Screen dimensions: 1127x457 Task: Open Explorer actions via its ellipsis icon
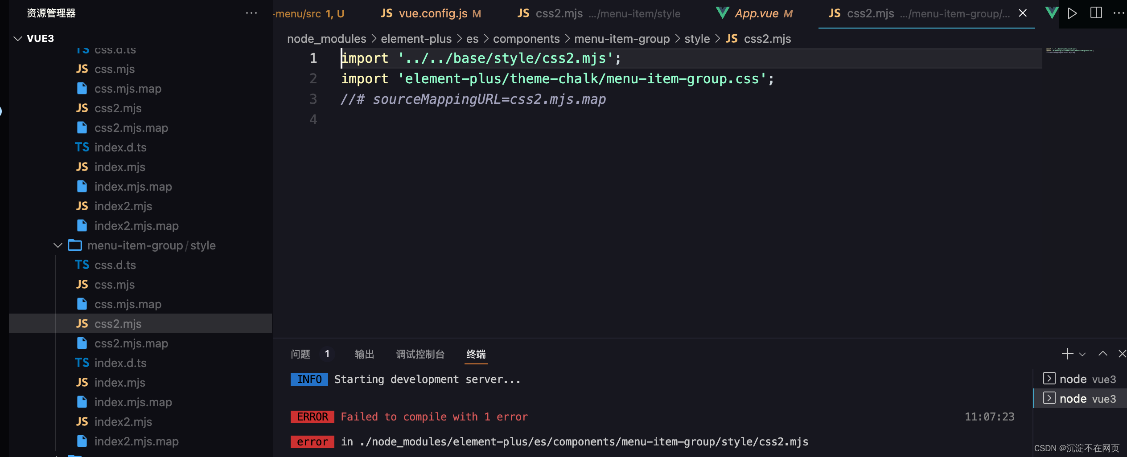pos(252,13)
